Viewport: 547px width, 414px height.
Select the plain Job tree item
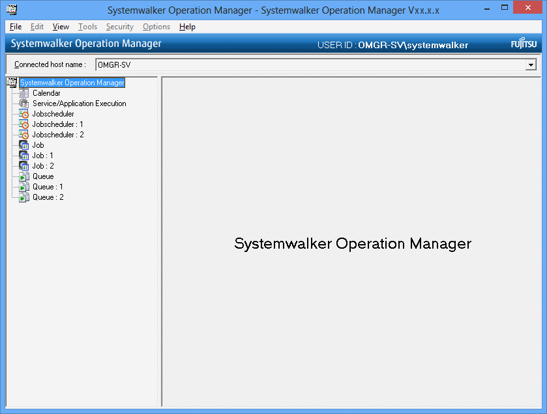coord(38,145)
